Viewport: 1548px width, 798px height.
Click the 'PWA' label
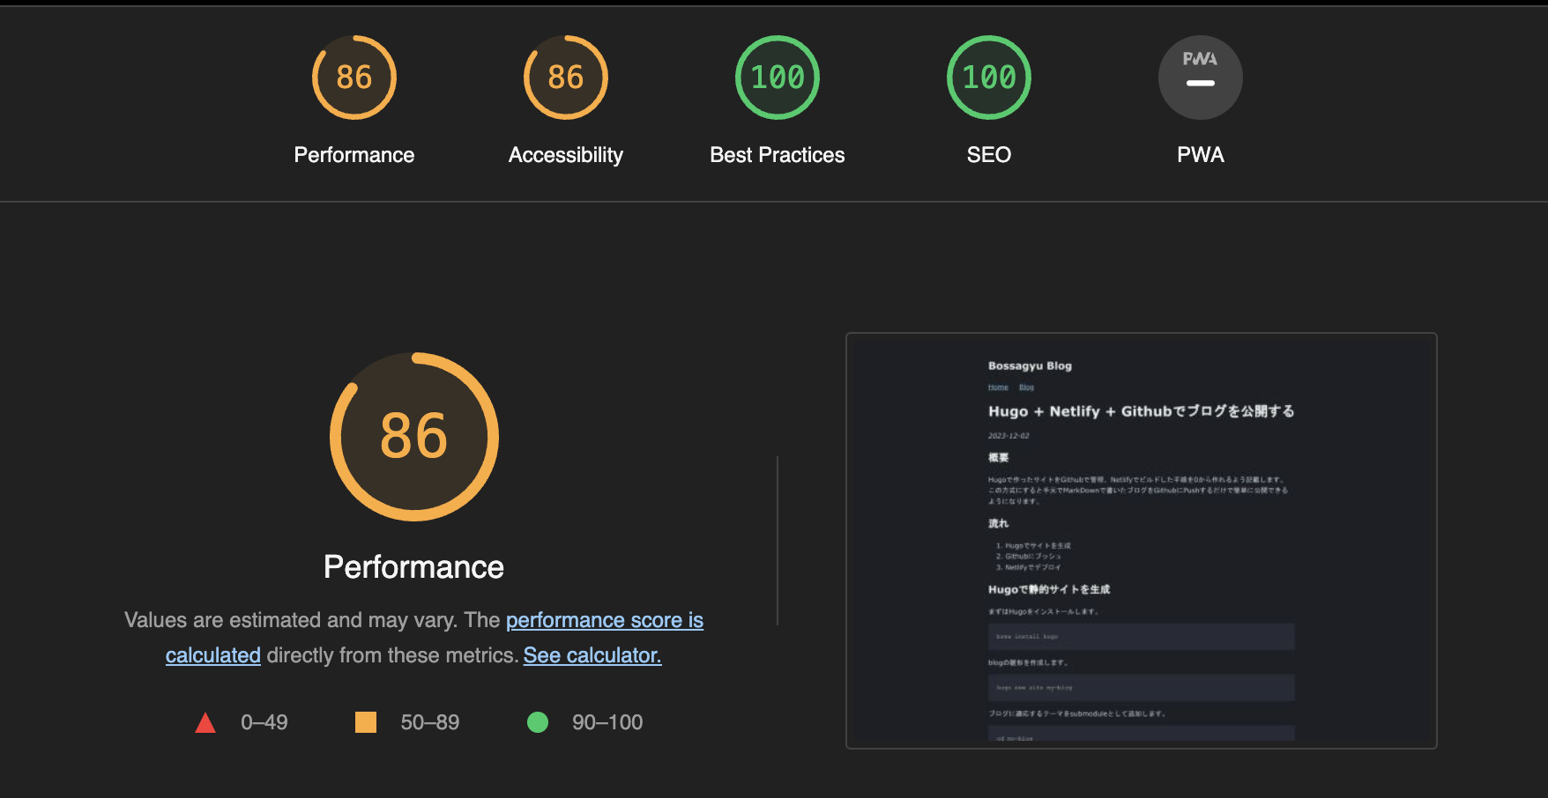[1201, 155]
